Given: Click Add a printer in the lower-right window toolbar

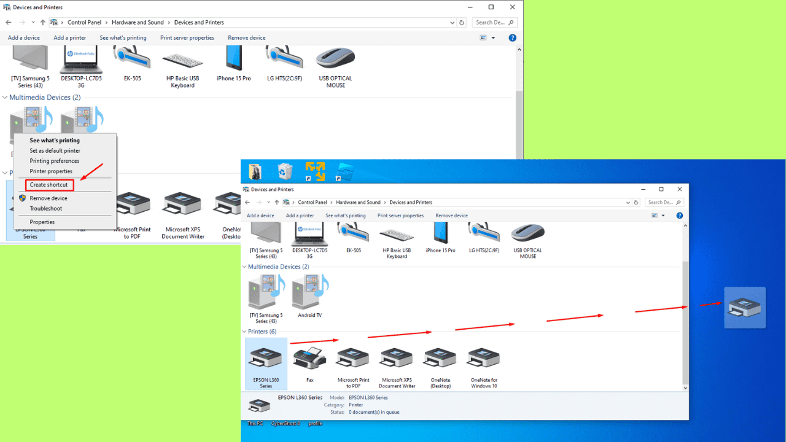Looking at the screenshot, I should pos(300,215).
